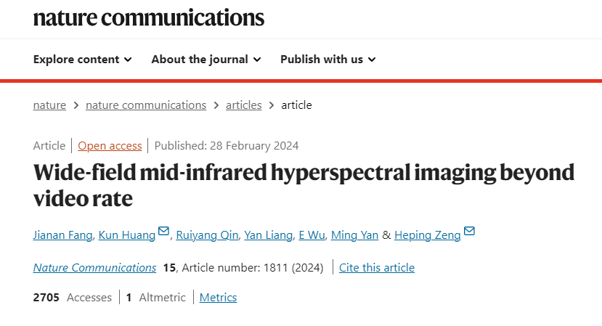Image resolution: width=602 pixels, height=326 pixels.
Task: Navigate to articles breadcrumb
Action: [244, 105]
